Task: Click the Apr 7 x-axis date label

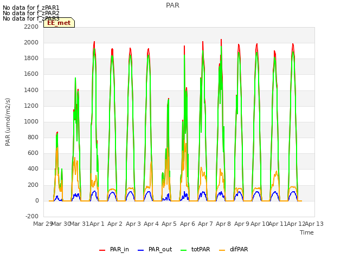Action: coord(205,224)
